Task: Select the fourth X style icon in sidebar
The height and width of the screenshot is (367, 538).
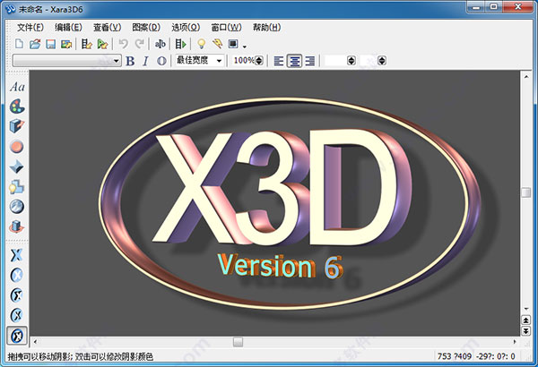Action: click(x=16, y=315)
